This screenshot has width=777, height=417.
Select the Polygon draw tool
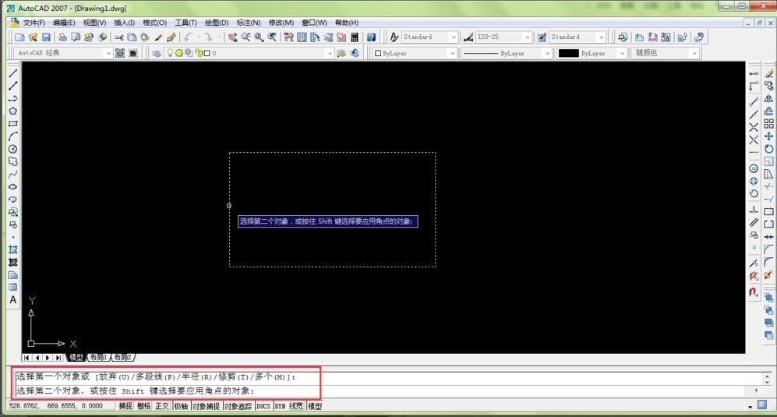[13, 111]
